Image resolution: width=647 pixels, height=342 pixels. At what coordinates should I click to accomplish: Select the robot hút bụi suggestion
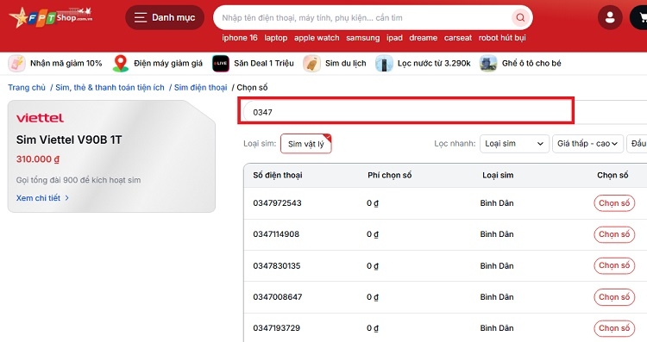click(502, 38)
